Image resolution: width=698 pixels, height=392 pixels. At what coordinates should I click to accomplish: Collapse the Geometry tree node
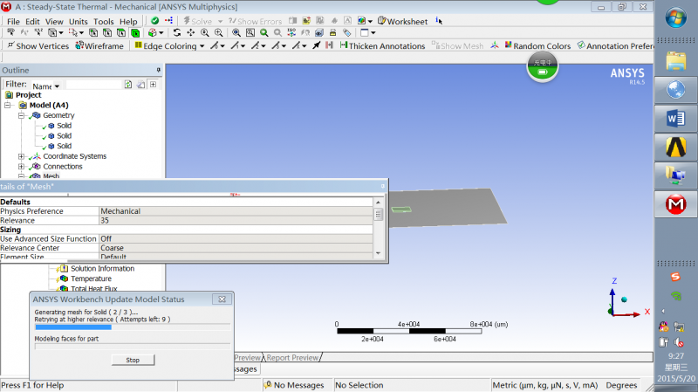click(x=21, y=115)
